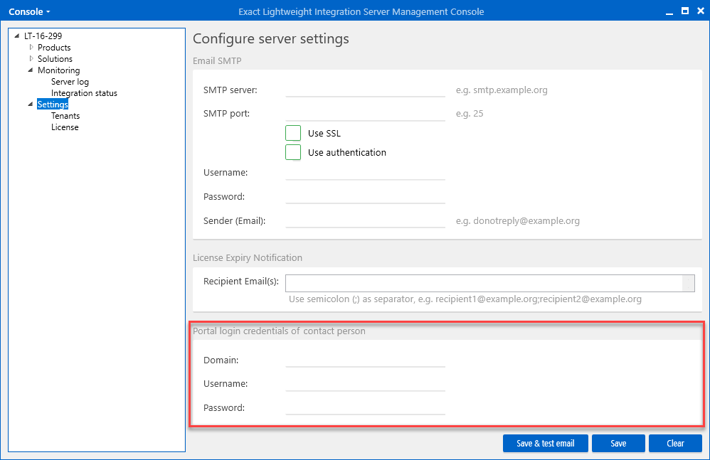Enable the Use authentication checkbox
The width and height of the screenshot is (710, 460).
pyautogui.click(x=293, y=152)
